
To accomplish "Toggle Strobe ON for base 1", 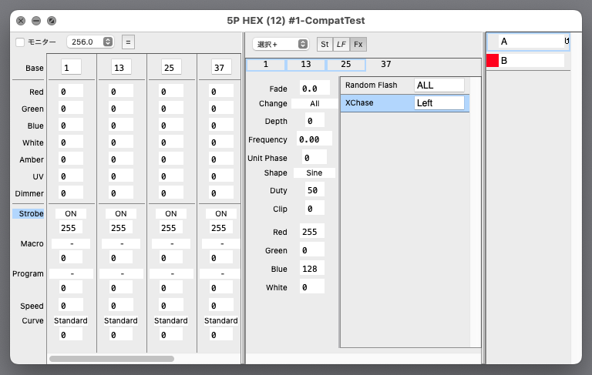I will point(71,213).
